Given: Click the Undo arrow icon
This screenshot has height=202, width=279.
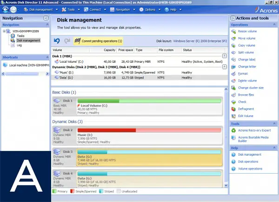Looking at the screenshot, I should 57,41.
